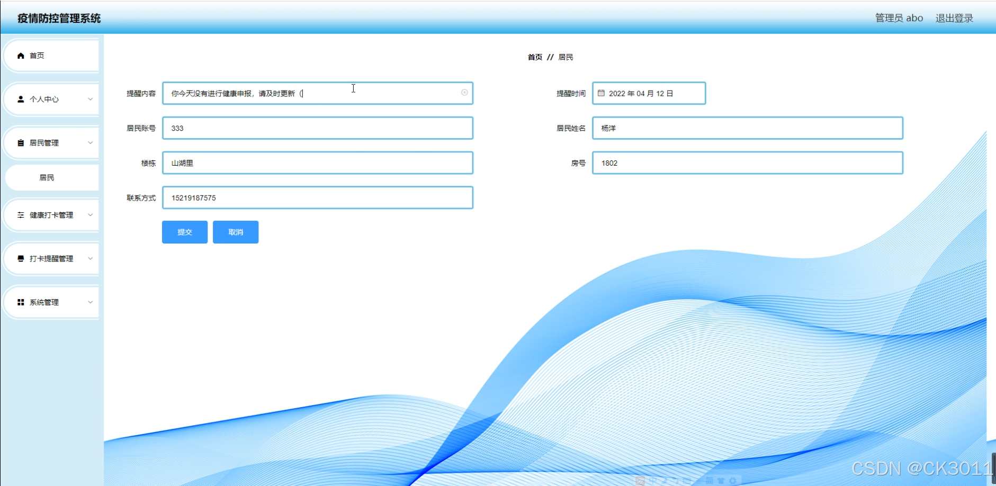This screenshot has width=996, height=486.
Task: Click the 楼栋 field label
Action: click(x=148, y=163)
